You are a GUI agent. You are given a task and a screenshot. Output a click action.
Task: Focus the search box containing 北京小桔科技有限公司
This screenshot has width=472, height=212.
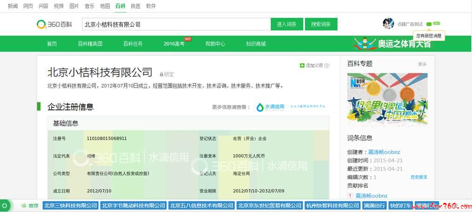(x=176, y=24)
